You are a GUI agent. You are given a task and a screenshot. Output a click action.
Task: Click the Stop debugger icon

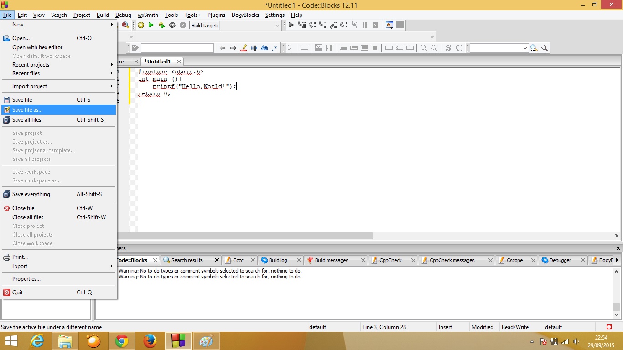click(375, 25)
